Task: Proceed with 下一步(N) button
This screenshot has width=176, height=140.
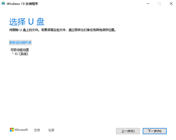Action: coord(155,131)
